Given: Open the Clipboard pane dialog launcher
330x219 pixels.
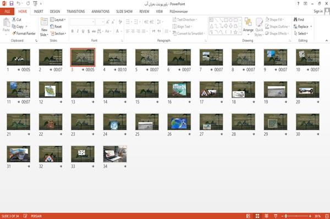Looking at the screenshot, I should (x=36, y=41).
